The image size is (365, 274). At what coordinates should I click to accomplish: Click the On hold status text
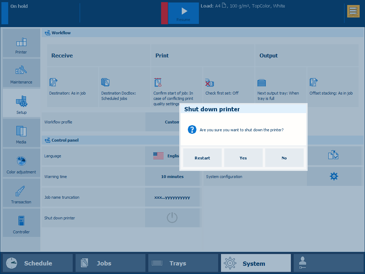click(x=19, y=6)
